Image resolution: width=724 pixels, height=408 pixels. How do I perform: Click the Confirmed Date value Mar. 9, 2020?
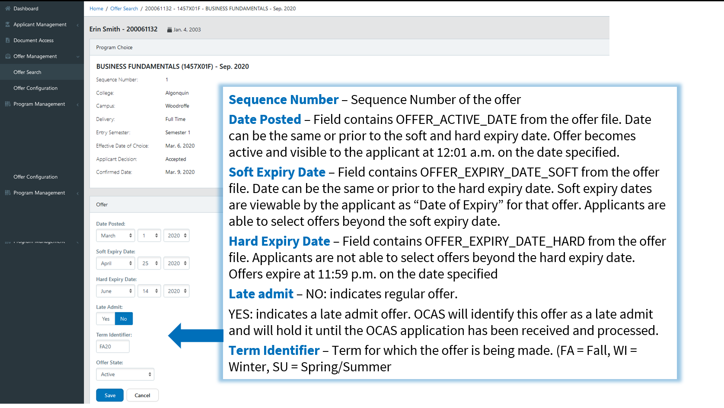180,172
